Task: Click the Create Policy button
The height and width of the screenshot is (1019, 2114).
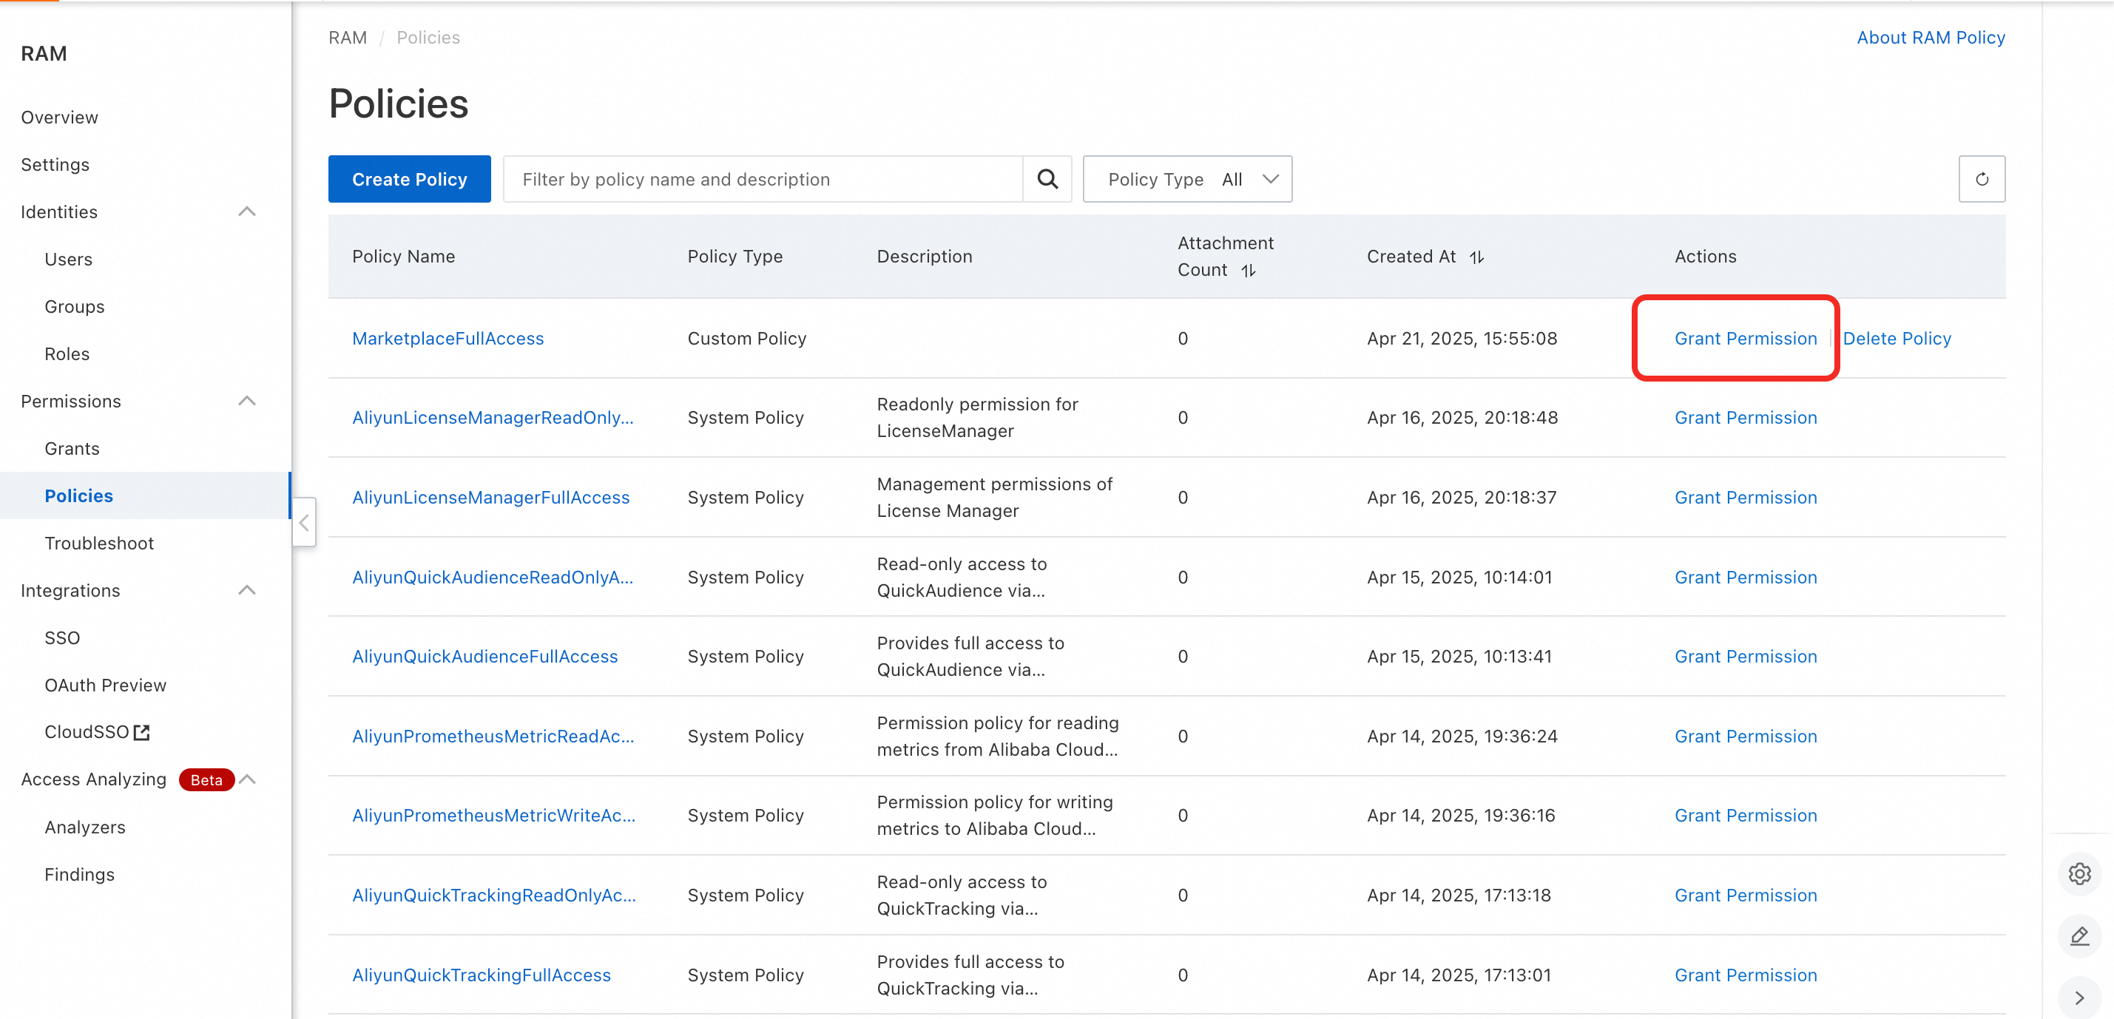Action: [x=410, y=179]
